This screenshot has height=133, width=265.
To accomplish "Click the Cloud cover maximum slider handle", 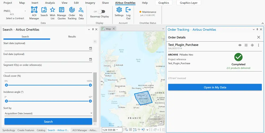I will tap(90, 85).
